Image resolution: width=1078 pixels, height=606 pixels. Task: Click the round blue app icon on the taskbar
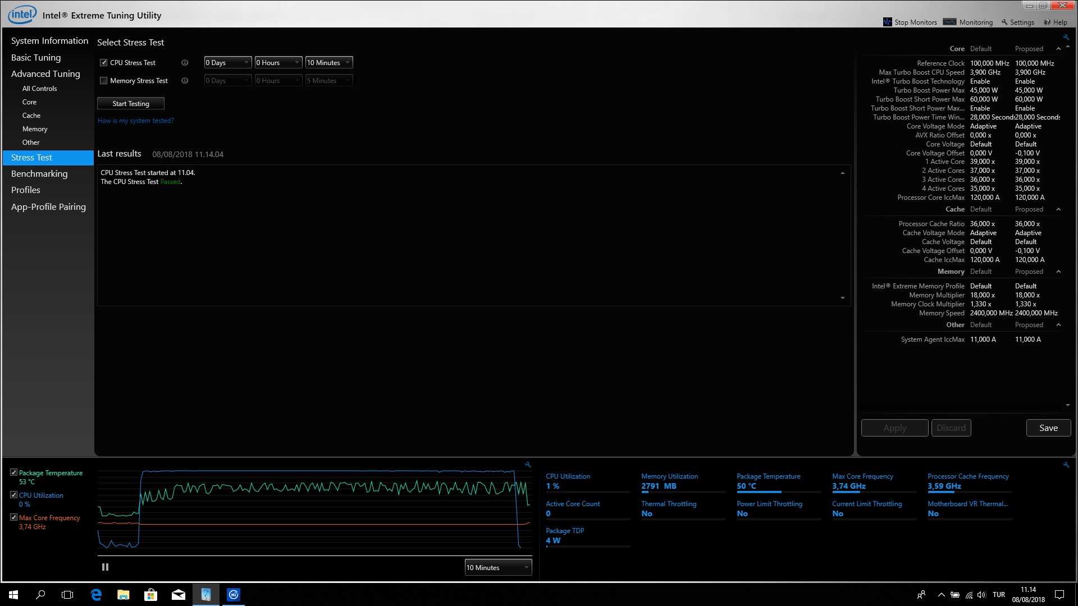click(234, 595)
